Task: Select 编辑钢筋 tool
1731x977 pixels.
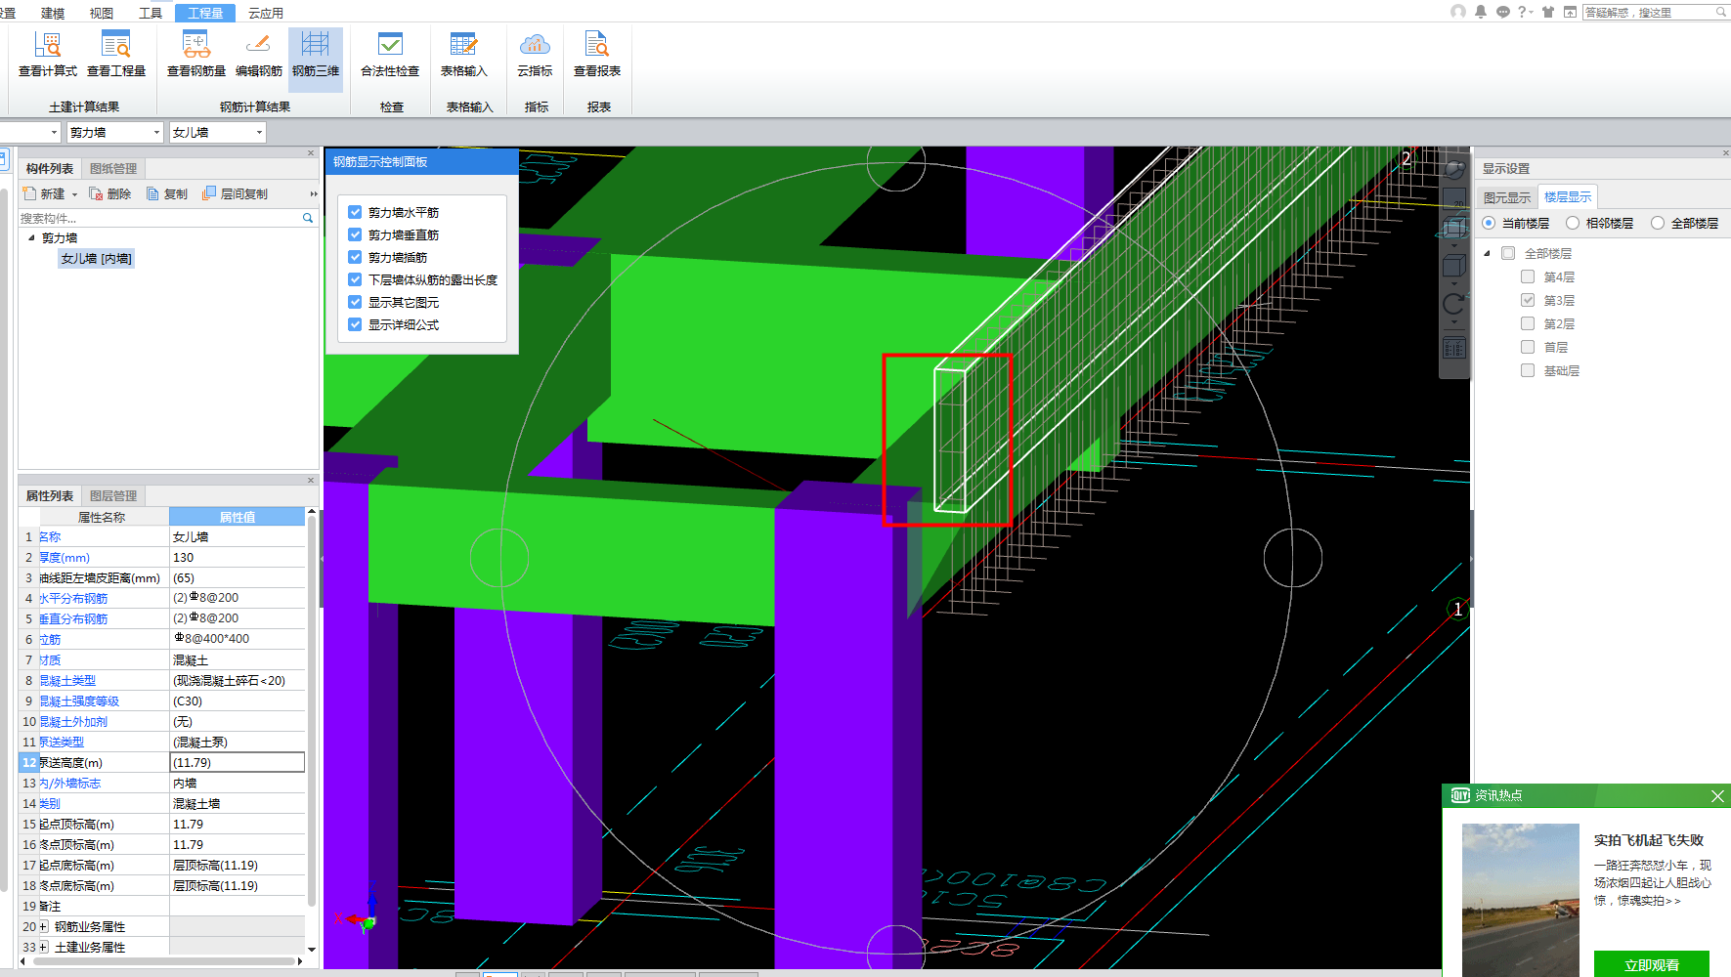Action: tap(258, 55)
